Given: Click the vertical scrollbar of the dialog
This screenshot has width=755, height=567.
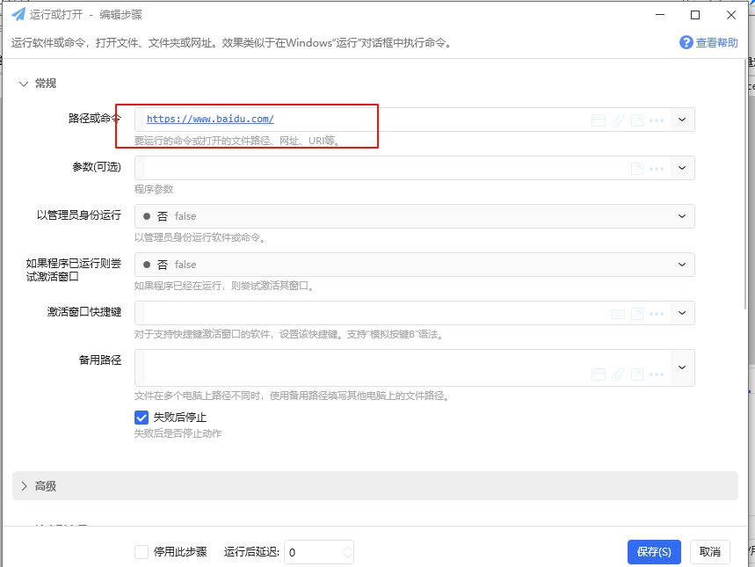Looking at the screenshot, I should coord(745,185).
